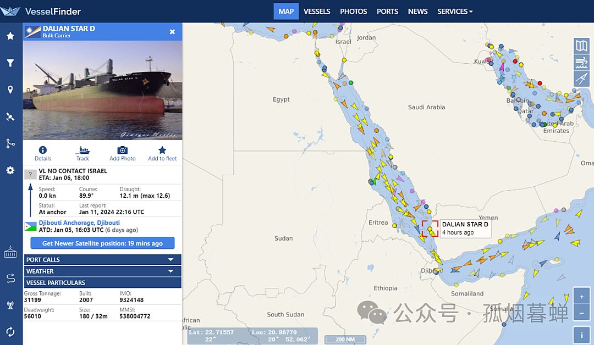Zoom in the map with plus
The image size is (594, 345).
click(581, 297)
